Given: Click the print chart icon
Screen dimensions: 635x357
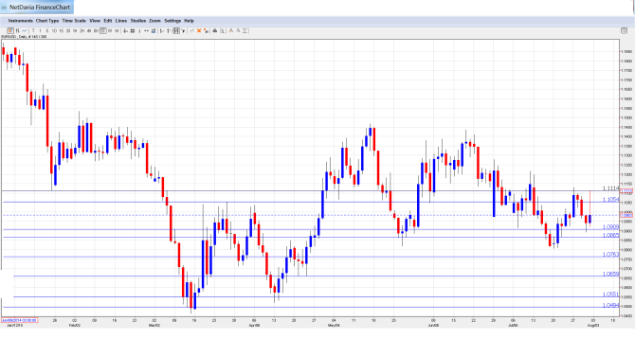Looking at the screenshot, I should 214,30.
